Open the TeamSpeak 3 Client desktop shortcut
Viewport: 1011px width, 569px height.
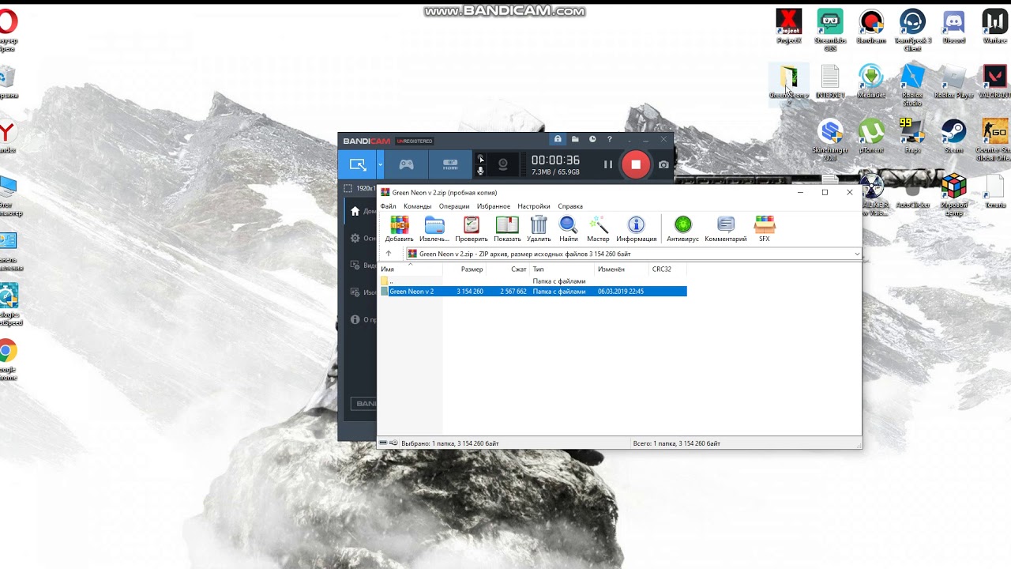[x=912, y=30]
